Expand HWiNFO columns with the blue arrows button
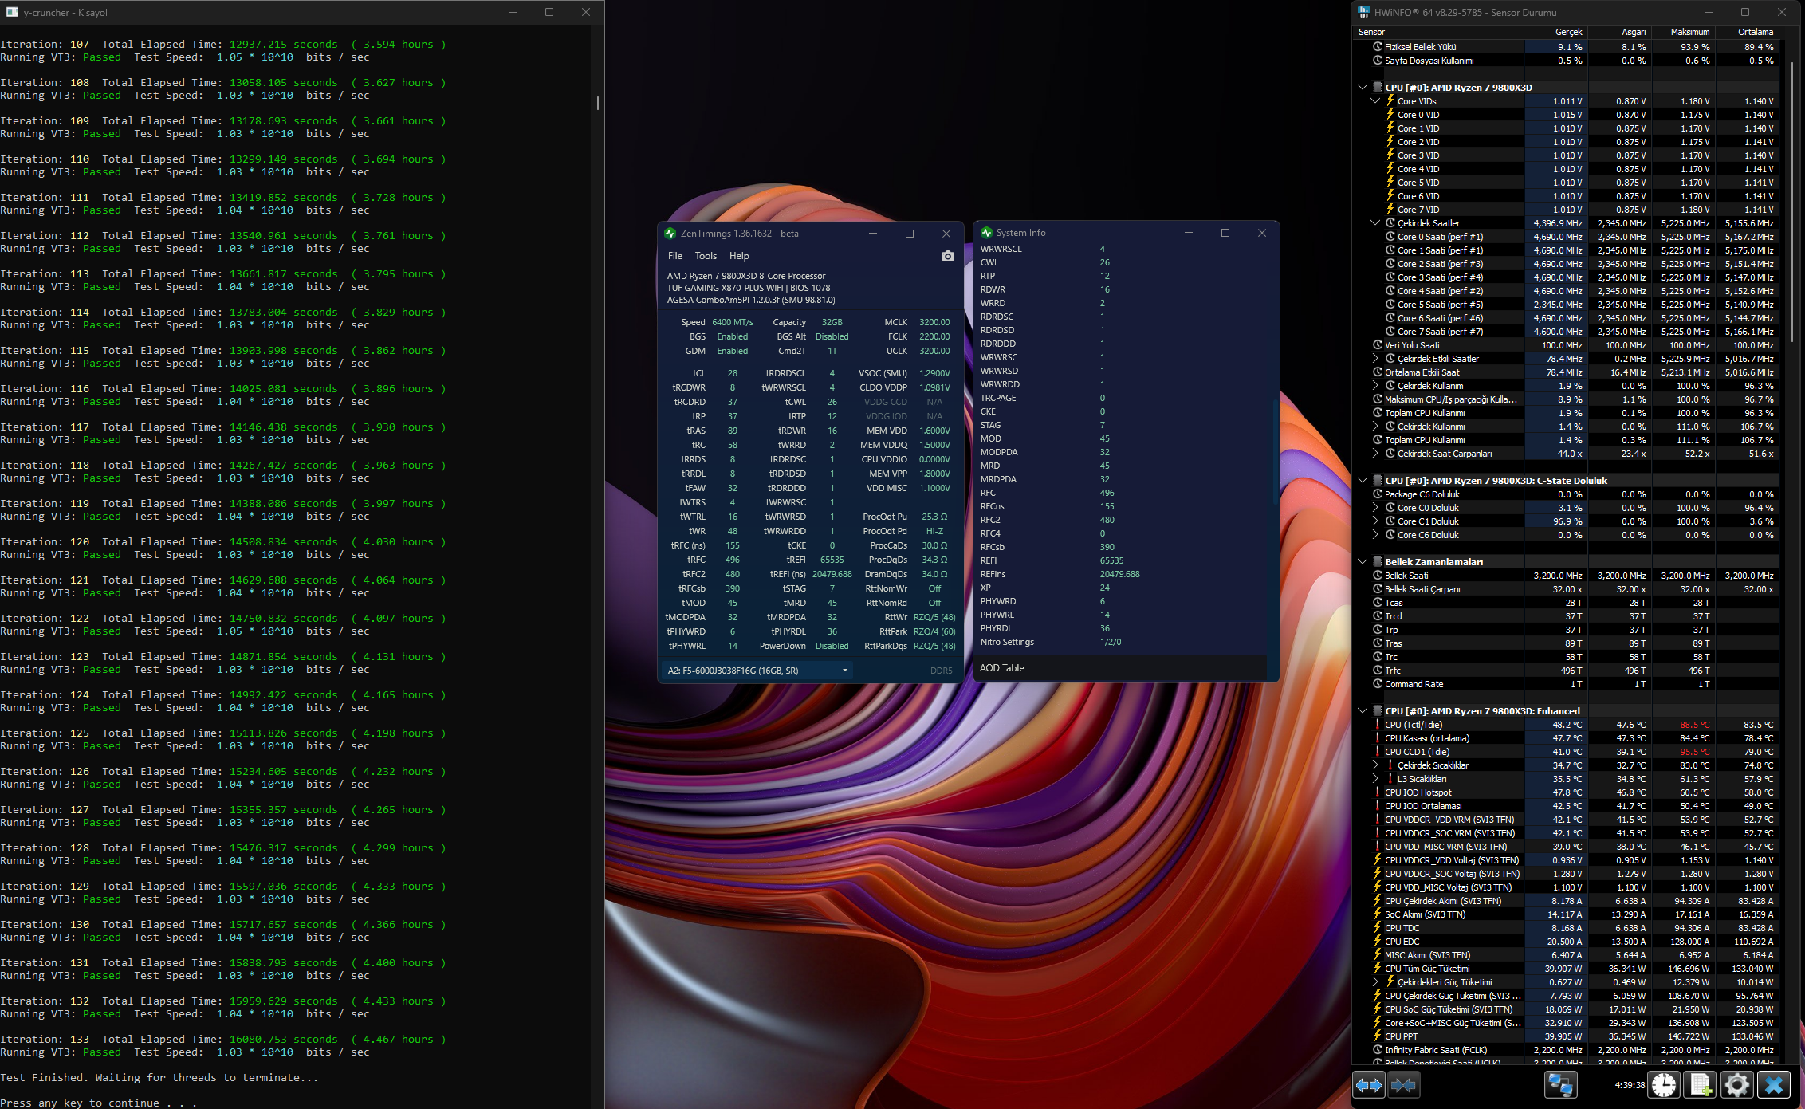 click(1369, 1085)
